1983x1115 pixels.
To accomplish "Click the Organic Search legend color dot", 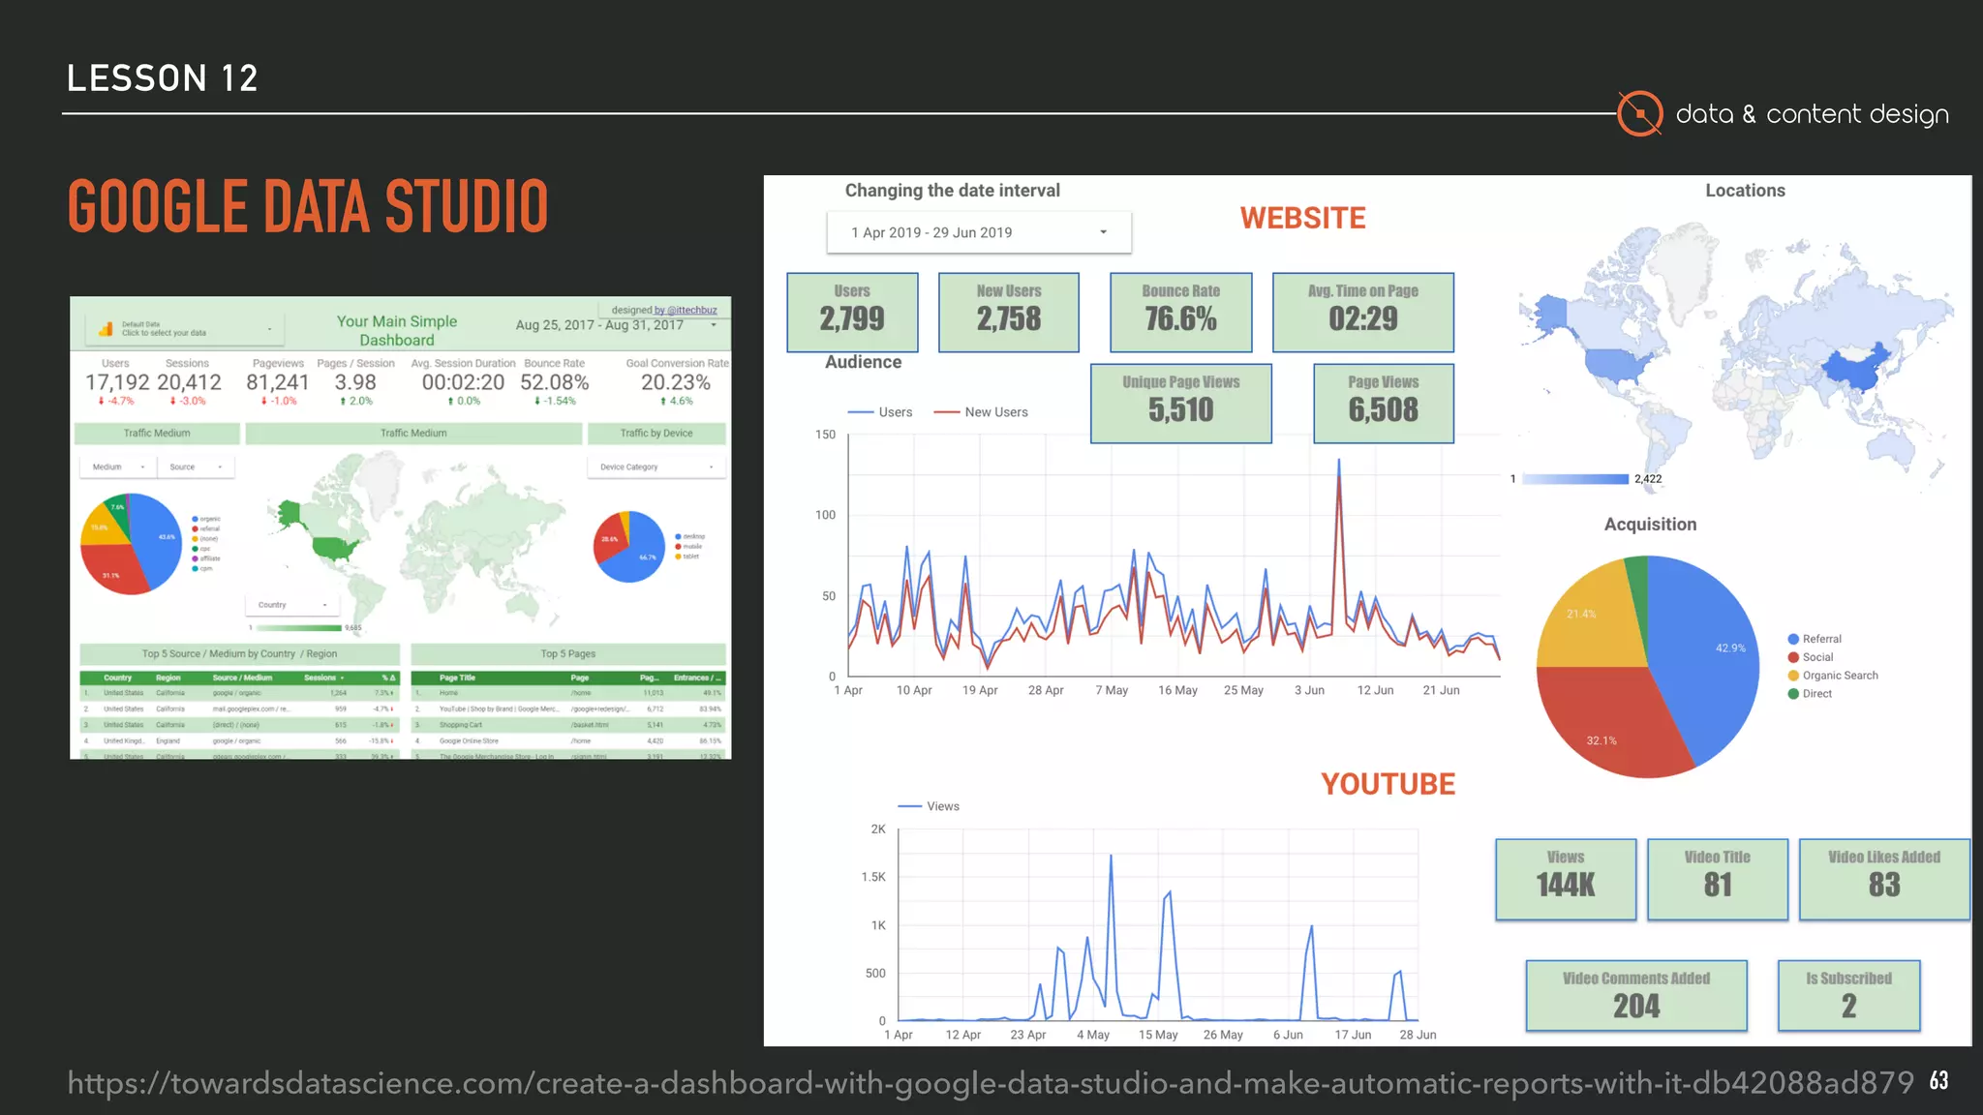I will point(1793,676).
